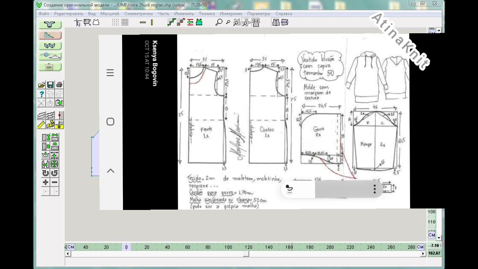Select the crosshair pointer tool
This screenshot has height=269, width=478.
(78, 23)
